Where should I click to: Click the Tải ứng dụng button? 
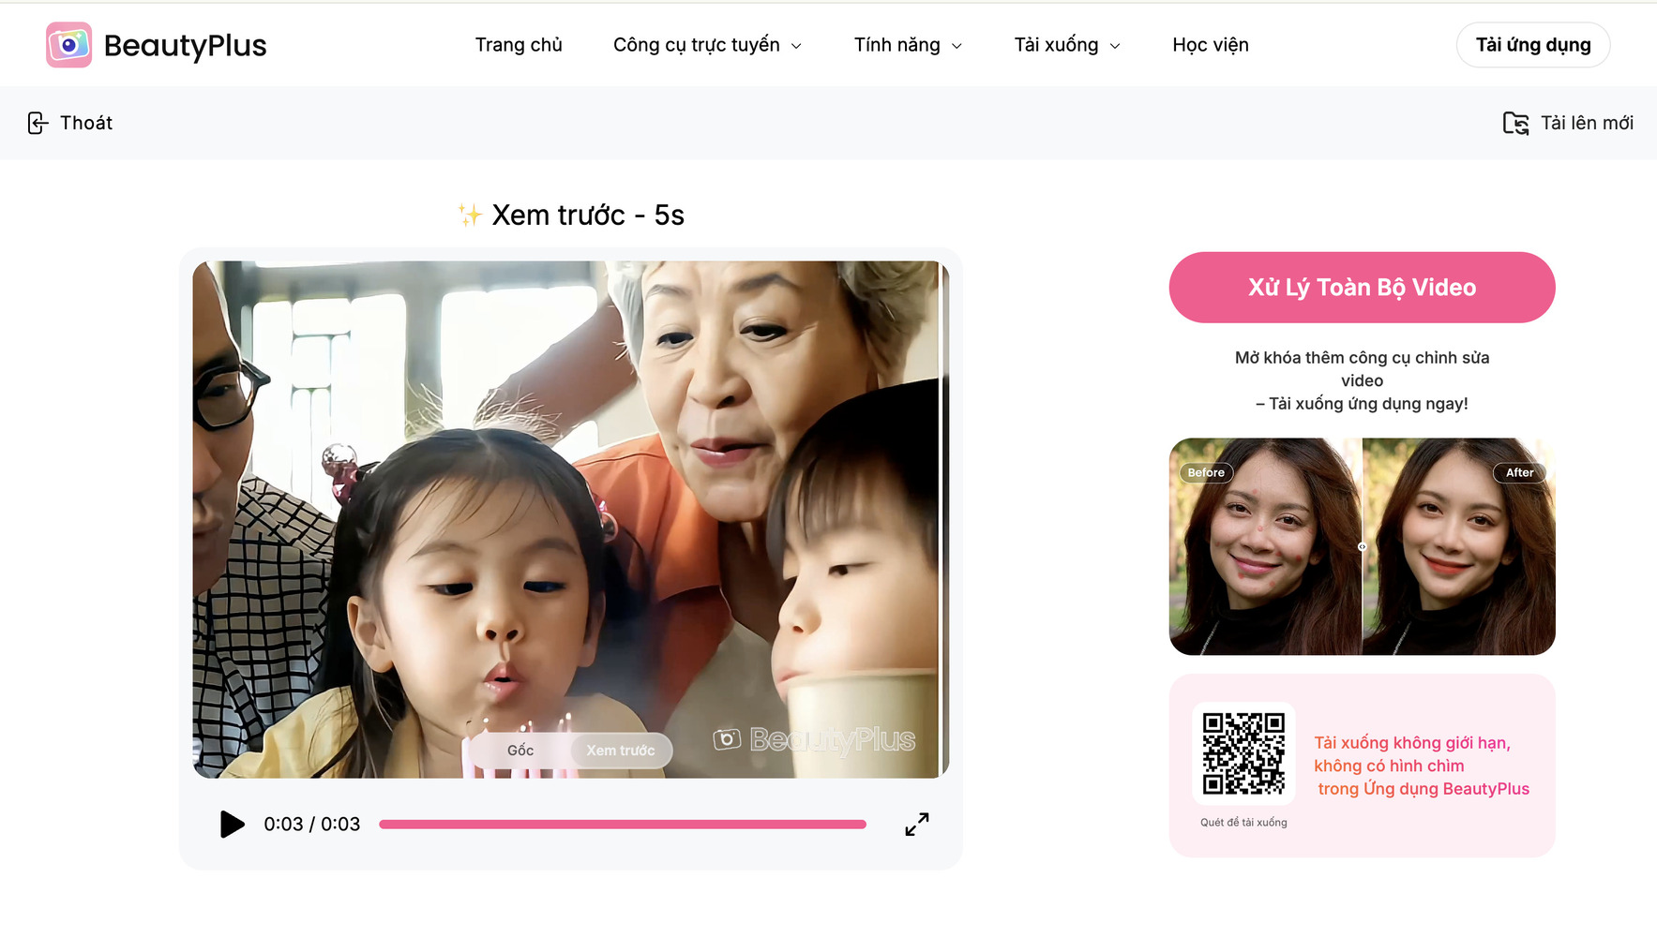tap(1532, 45)
